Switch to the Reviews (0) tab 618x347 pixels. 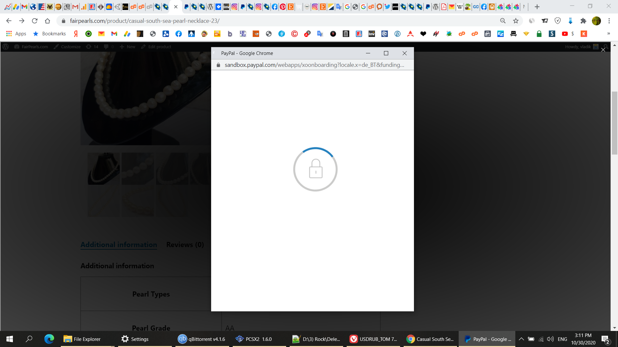point(185,245)
